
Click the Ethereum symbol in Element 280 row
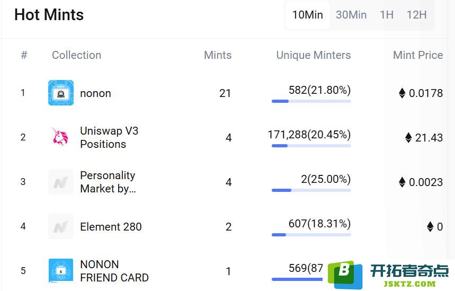click(430, 227)
